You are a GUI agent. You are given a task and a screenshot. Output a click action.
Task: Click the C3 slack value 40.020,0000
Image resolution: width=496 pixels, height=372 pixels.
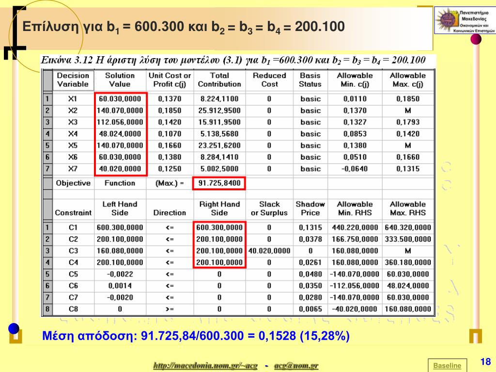[x=269, y=251]
